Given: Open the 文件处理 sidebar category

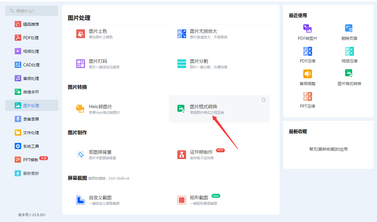Looking at the screenshot, I should coord(32,133).
